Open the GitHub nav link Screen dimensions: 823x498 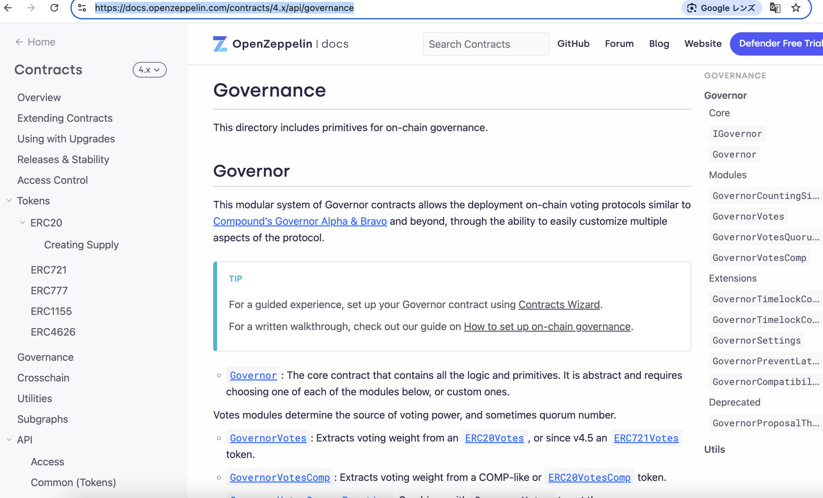click(573, 44)
